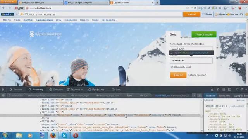Open the Сеть devtools tab
Viewport: 248px width, 139px height.
point(116,90)
